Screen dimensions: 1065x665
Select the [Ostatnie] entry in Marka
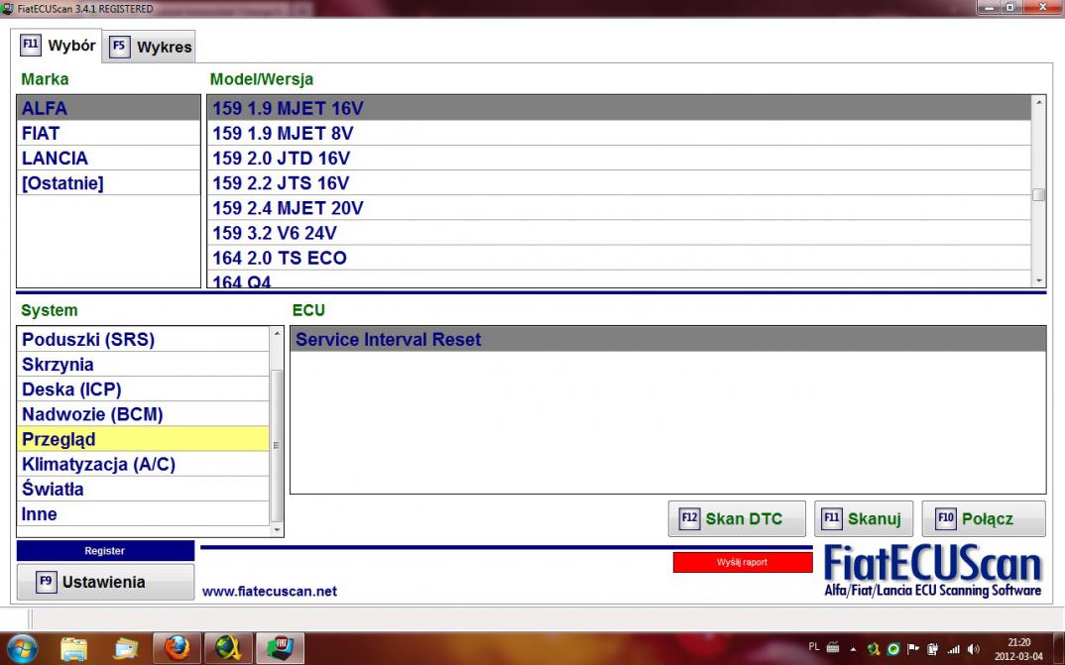tap(109, 183)
